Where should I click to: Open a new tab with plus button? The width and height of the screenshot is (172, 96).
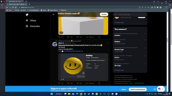point(29,4)
